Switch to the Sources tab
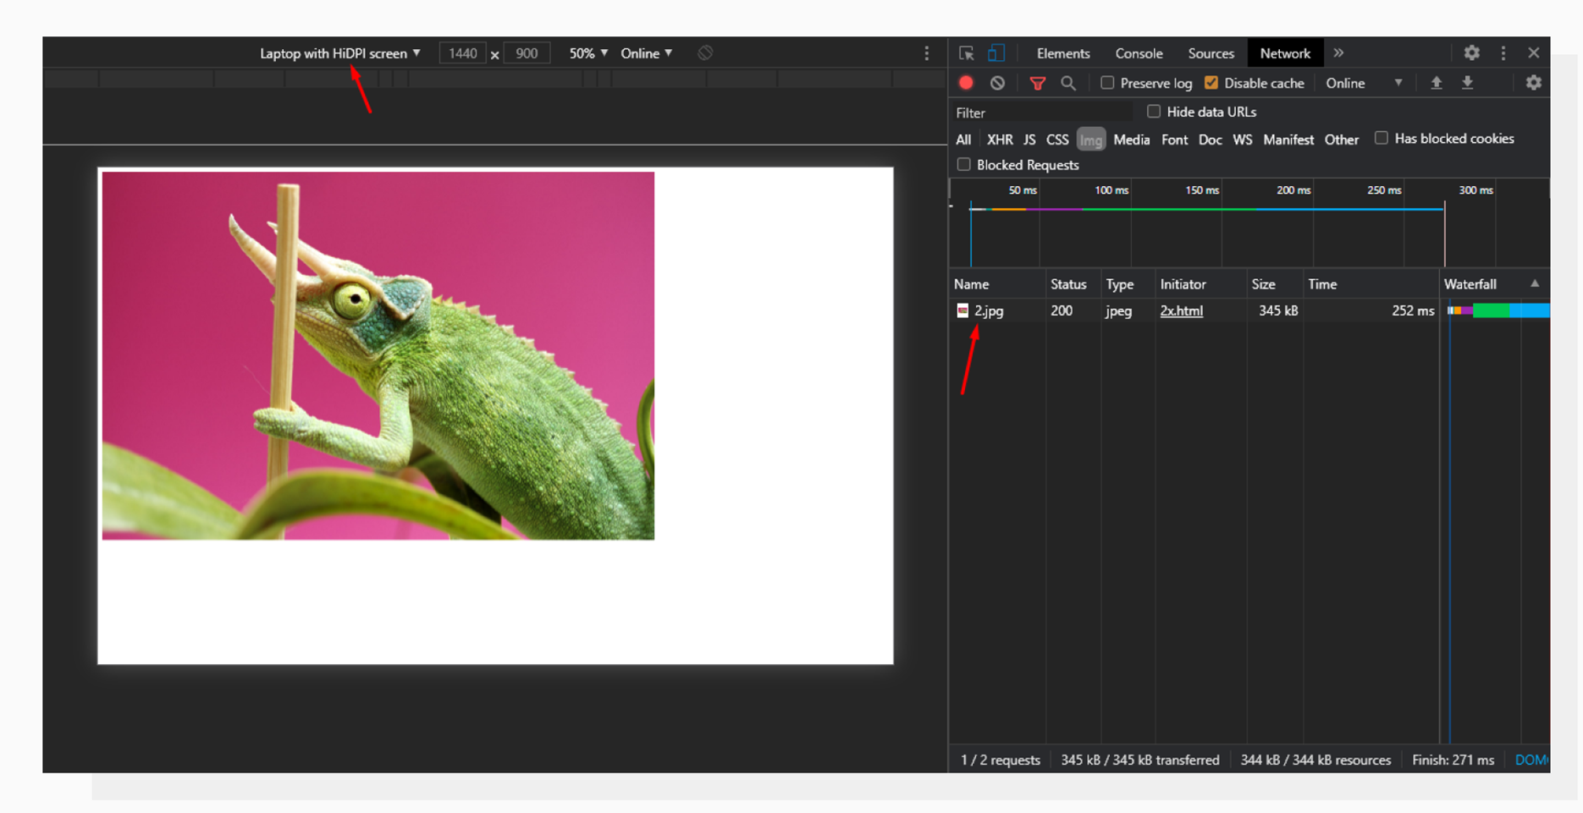Image resolution: width=1583 pixels, height=813 pixels. click(1211, 52)
